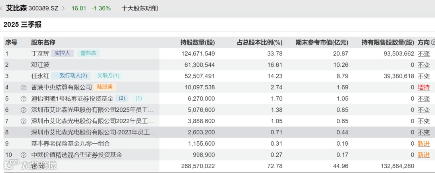The image size is (435, 173).
Task: Click 占总股本比例(%) column header
Action: click(259, 42)
